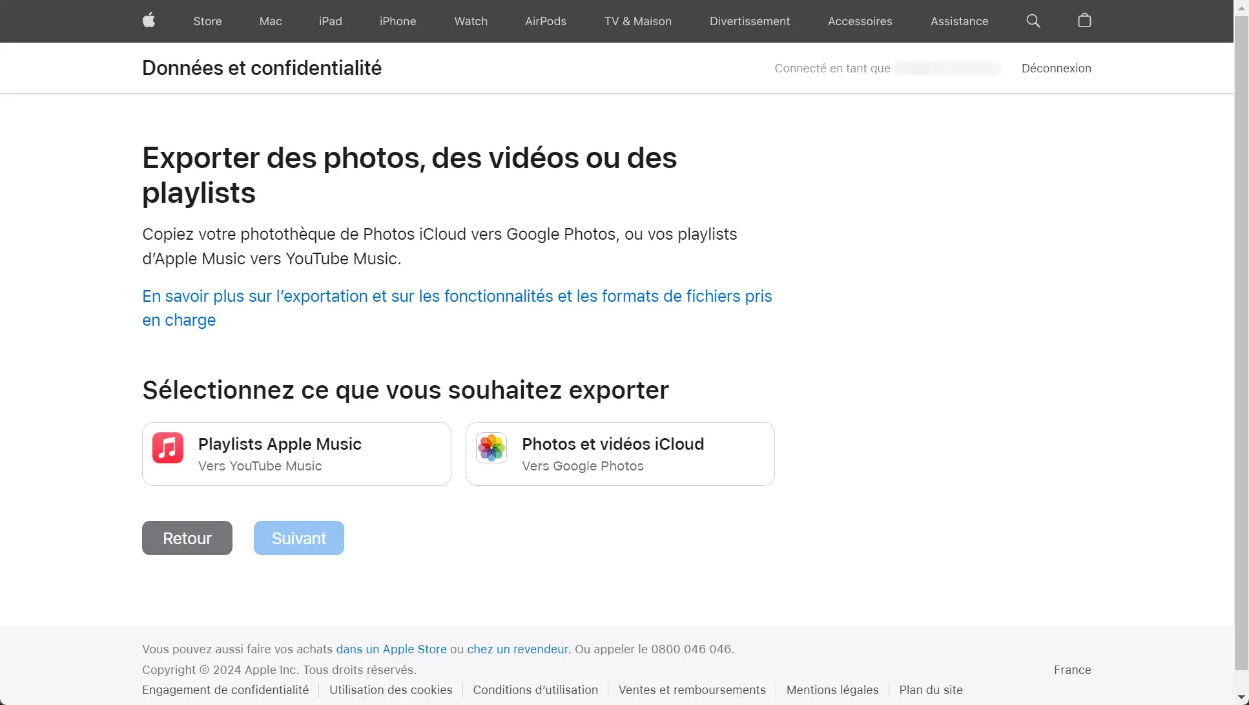Click the export help information link
The image size is (1249, 705).
[x=457, y=308]
